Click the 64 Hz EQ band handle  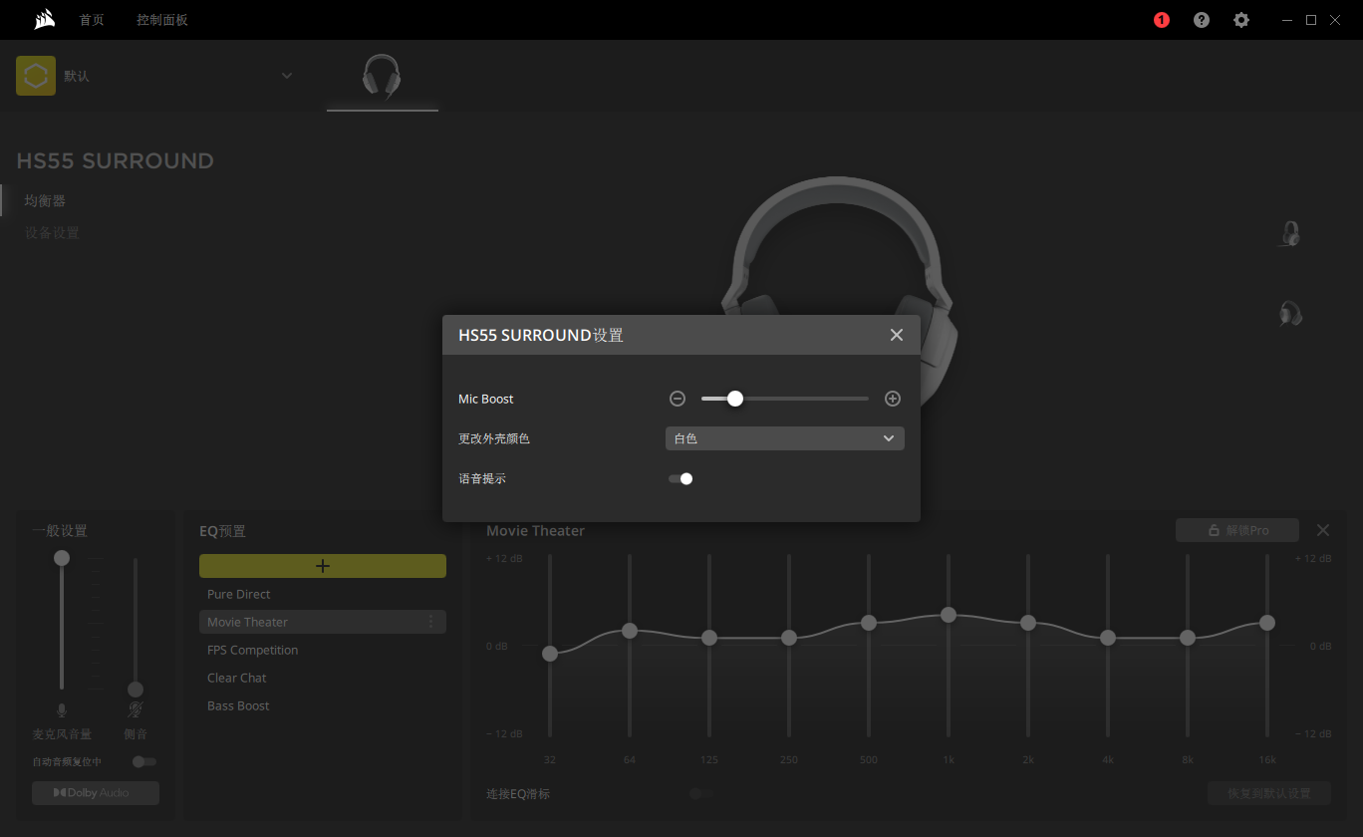(630, 631)
